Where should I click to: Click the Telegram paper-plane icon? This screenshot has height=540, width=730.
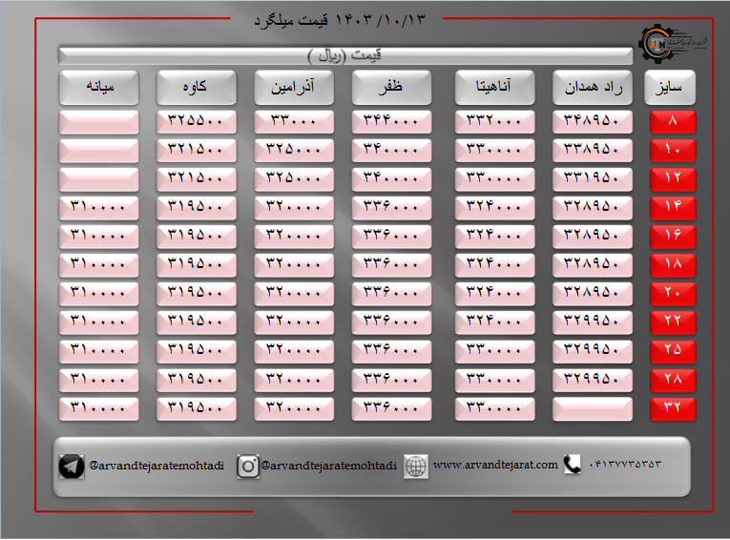72,467
